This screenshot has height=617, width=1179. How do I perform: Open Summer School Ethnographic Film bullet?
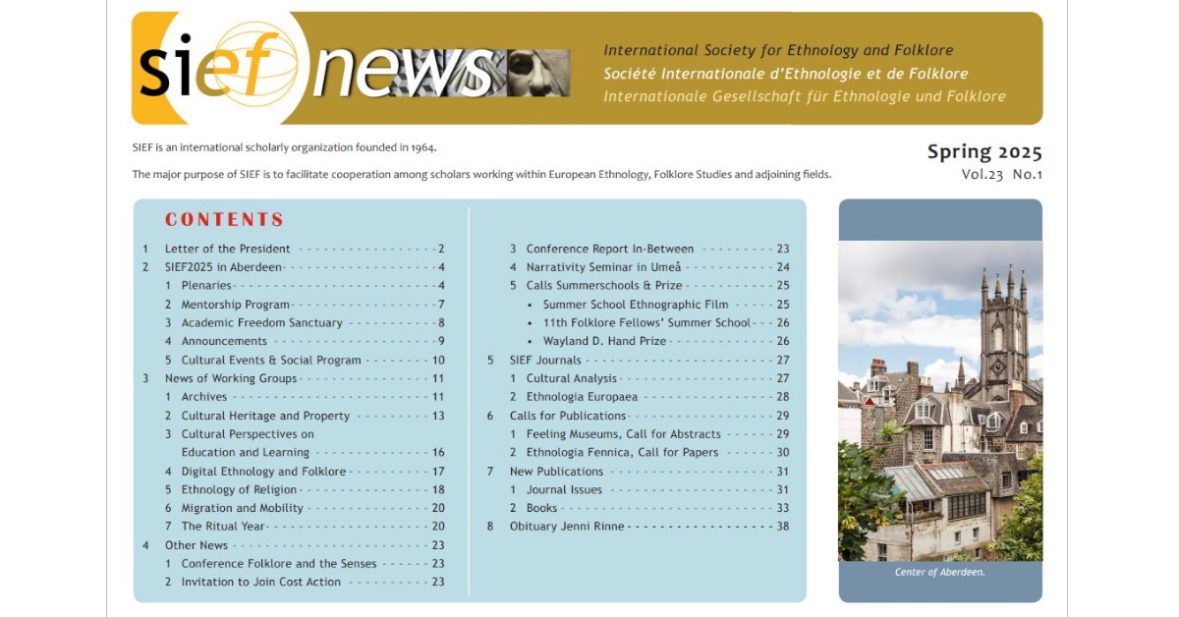pos(635,305)
